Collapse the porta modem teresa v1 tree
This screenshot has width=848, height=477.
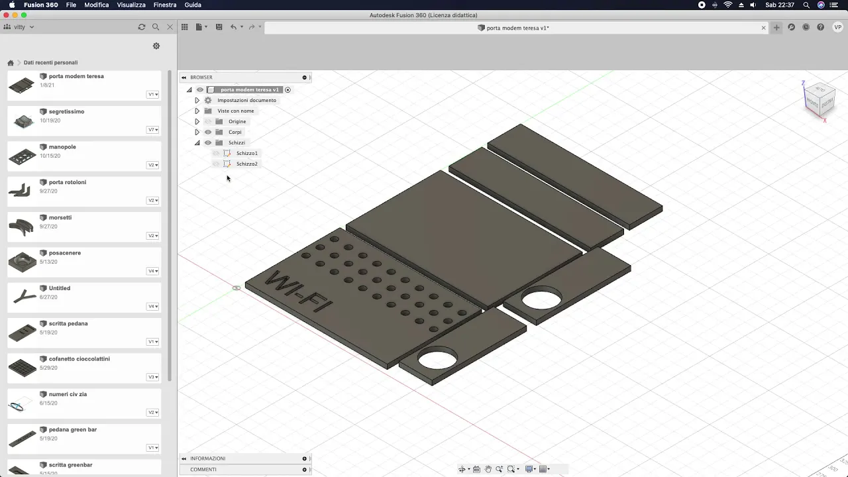189,90
